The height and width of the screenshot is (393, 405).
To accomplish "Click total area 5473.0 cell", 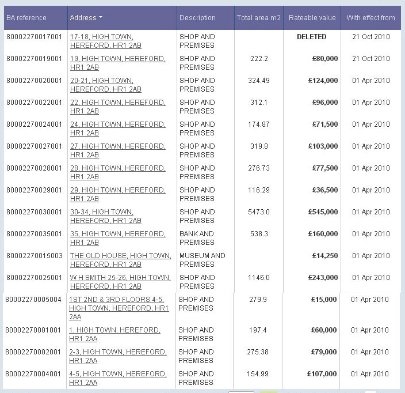I will (259, 212).
